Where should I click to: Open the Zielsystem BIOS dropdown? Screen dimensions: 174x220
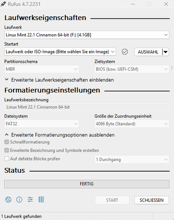132,69
